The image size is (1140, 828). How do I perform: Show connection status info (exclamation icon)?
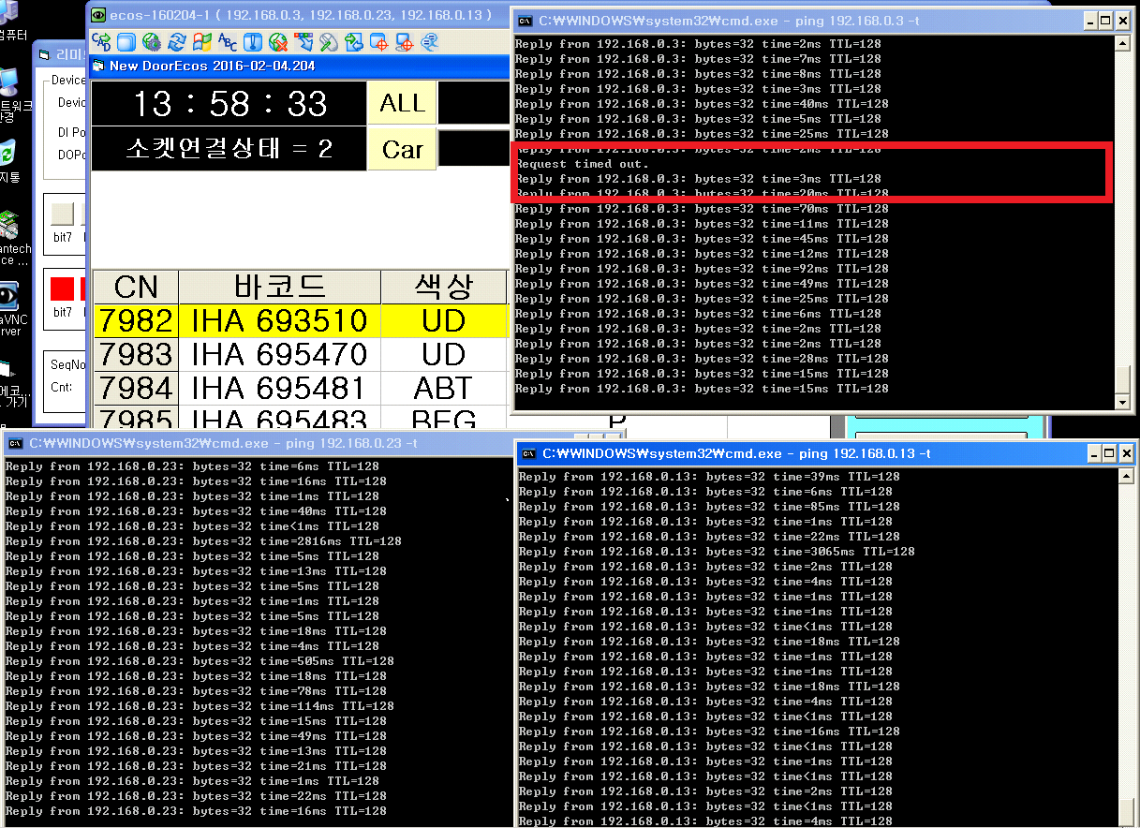point(253,42)
